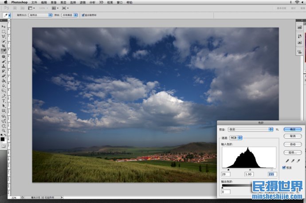Launch Bridge from the application bar
This screenshot has width=306, height=203.
[x=15, y=8]
